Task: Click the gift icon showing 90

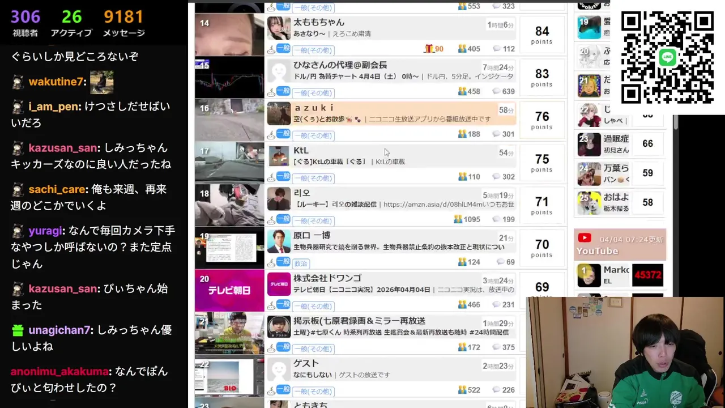Action: coord(428,49)
